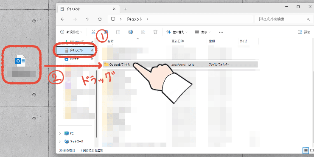Sort by the サイズ column header
The width and height of the screenshot is (314, 157).
coord(244,41)
